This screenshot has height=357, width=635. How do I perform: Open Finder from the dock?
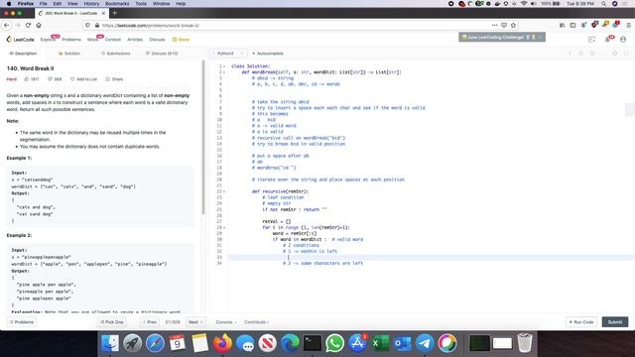pos(110,343)
